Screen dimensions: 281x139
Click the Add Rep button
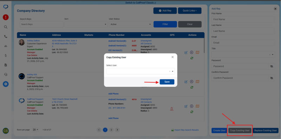point(165,11)
